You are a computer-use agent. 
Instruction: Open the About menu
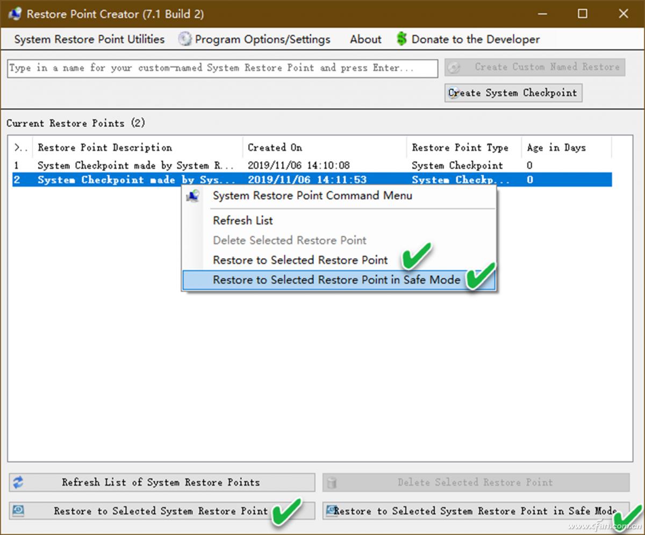click(365, 39)
